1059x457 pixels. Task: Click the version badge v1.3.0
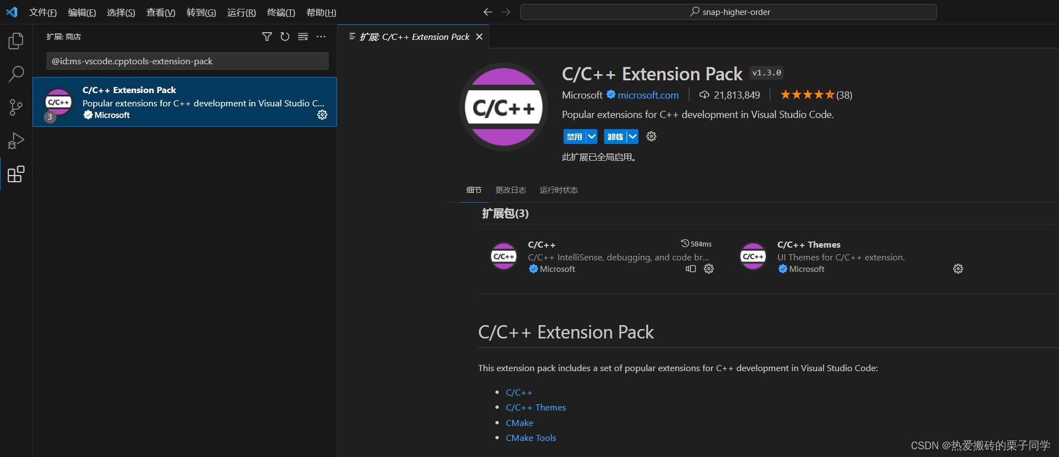pyautogui.click(x=766, y=73)
